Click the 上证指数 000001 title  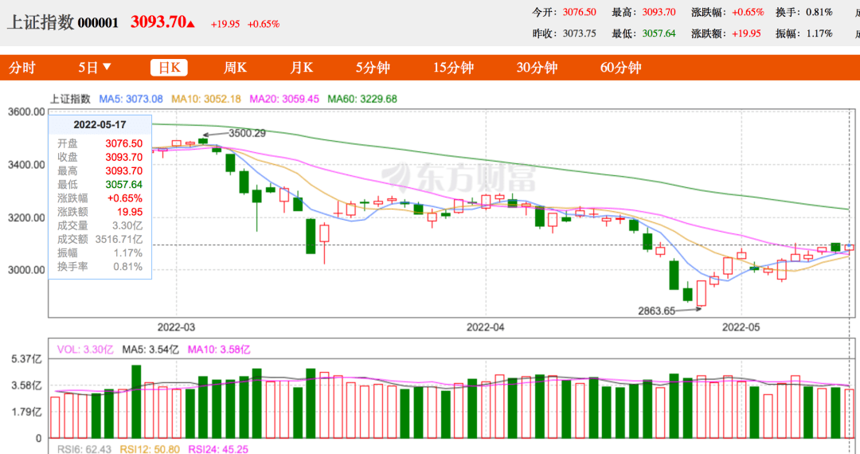point(63,22)
